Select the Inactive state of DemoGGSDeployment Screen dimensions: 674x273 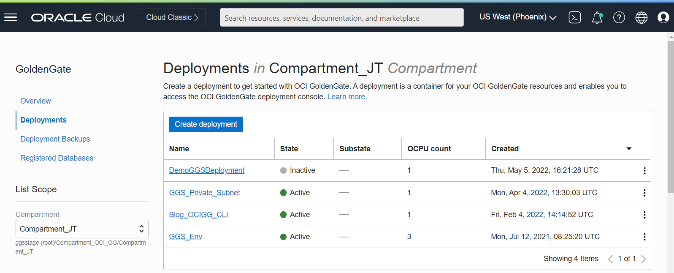[298, 170]
